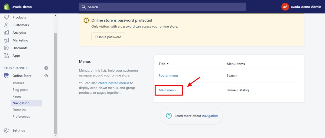Screen dimensions: 325x138
Task: View the online store via the eye icon
Action: pyautogui.click(x=46, y=76)
